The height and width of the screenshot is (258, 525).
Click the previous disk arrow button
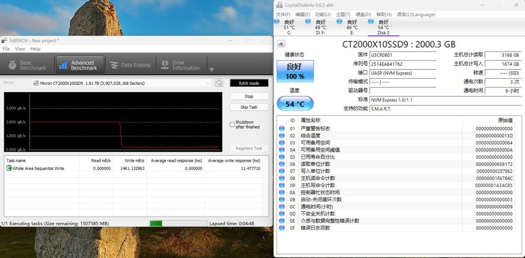[281, 44]
